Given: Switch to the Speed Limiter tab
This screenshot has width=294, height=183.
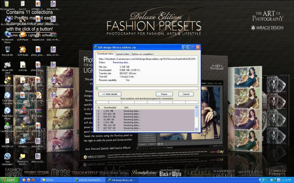Looking at the screenshot, I should click(122, 54).
